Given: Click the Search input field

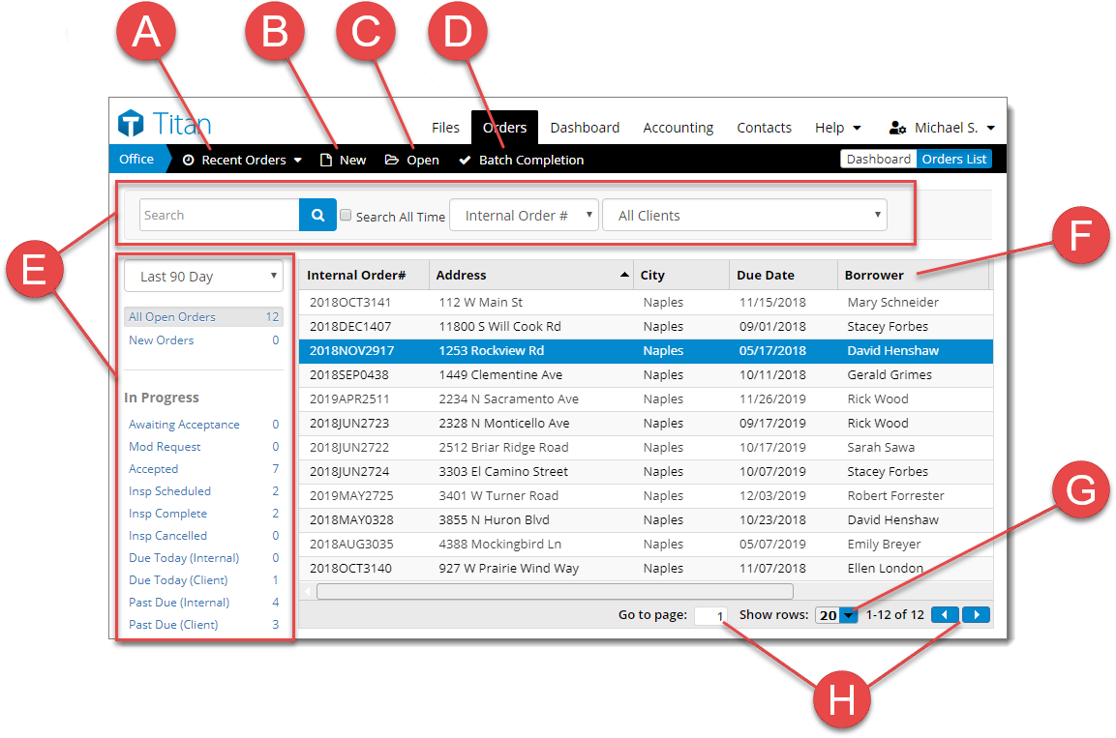Looking at the screenshot, I should pos(219,215).
